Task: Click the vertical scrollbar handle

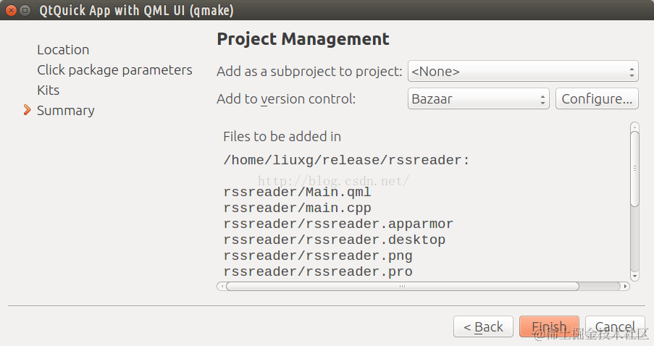Action: [634, 169]
